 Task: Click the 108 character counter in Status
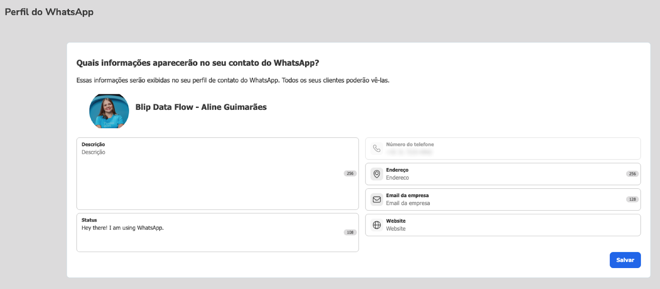tap(350, 233)
